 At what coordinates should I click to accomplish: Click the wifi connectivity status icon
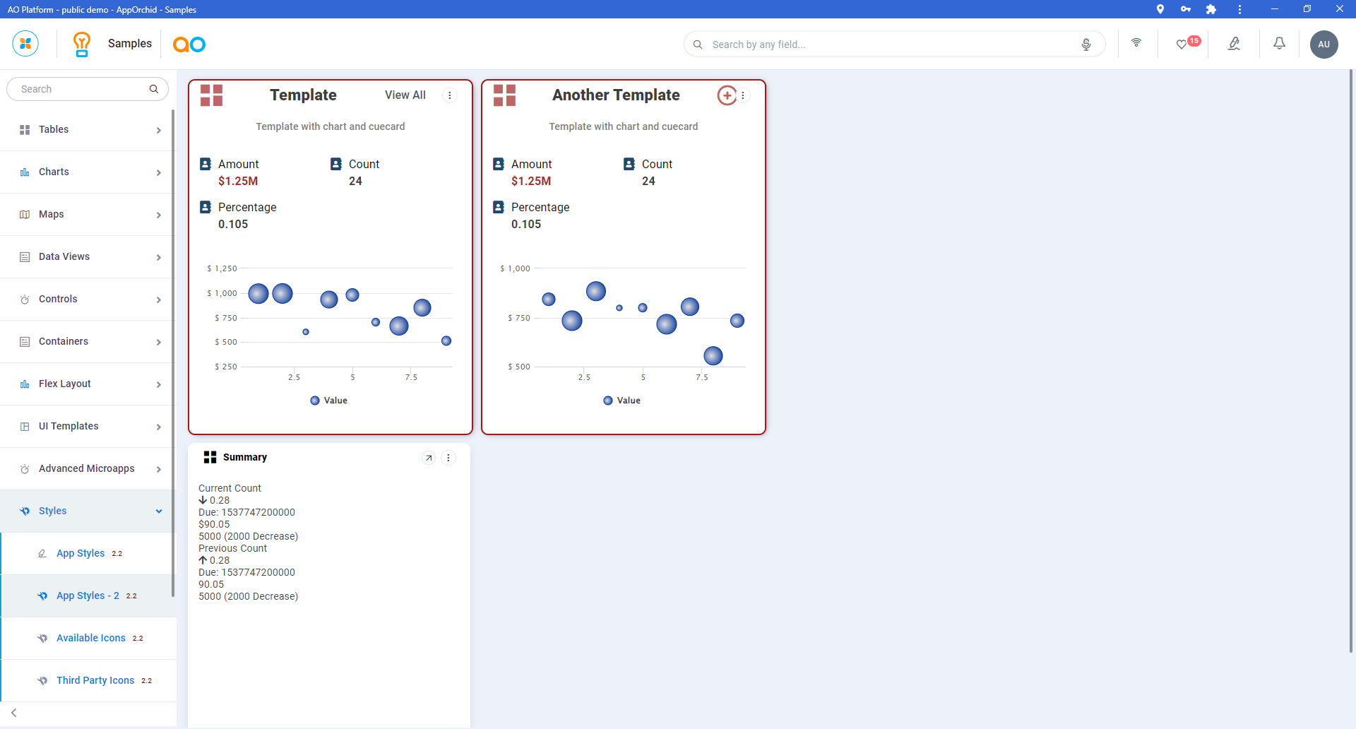(1136, 43)
